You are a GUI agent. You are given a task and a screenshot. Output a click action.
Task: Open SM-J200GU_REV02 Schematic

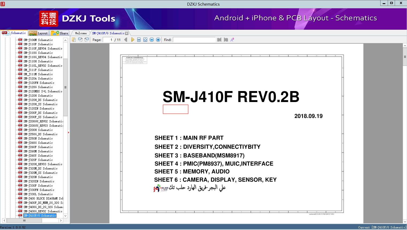(43, 121)
